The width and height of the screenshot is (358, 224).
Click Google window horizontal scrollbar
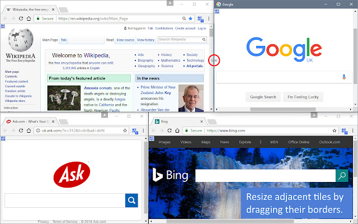coord(283,109)
